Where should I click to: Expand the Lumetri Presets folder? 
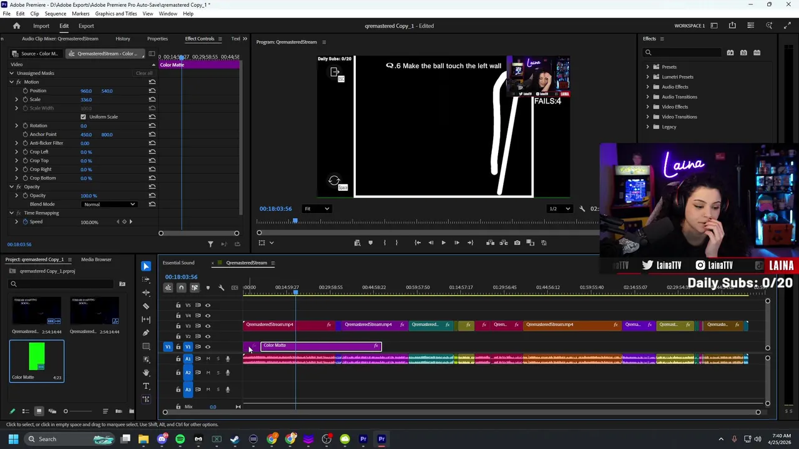pyautogui.click(x=647, y=77)
